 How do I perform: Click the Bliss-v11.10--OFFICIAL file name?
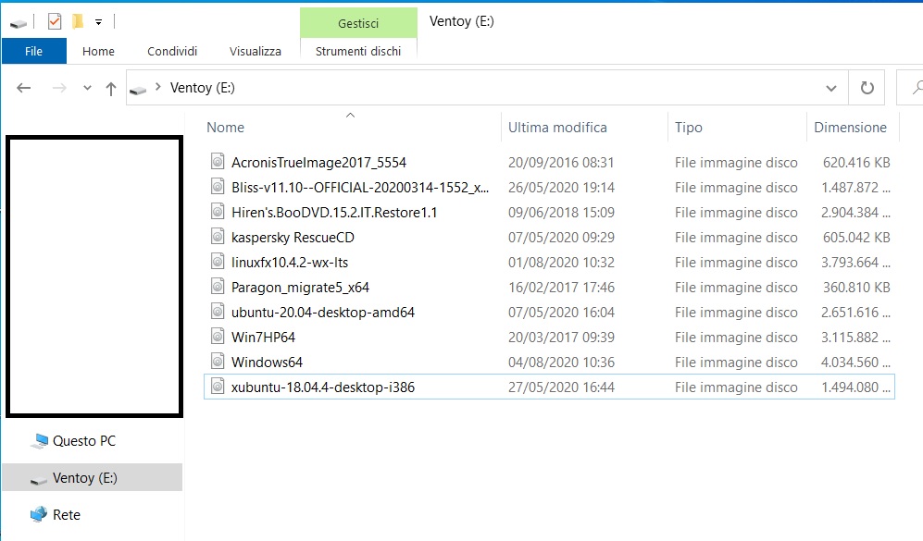point(359,188)
